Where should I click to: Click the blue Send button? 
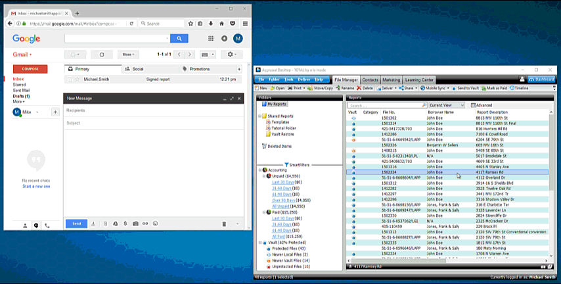(x=77, y=224)
